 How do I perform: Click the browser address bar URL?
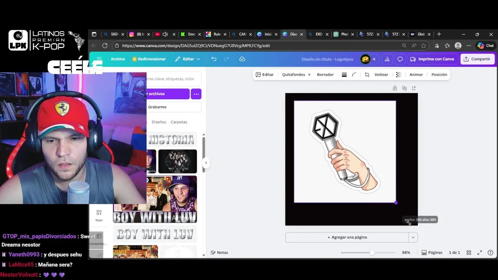196,45
